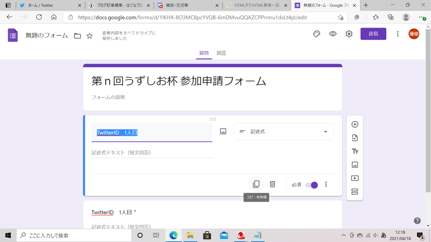Image resolution: width=431 pixels, height=242 pixels.
Task: Click the image icon next to the question title
Action: click(x=223, y=132)
